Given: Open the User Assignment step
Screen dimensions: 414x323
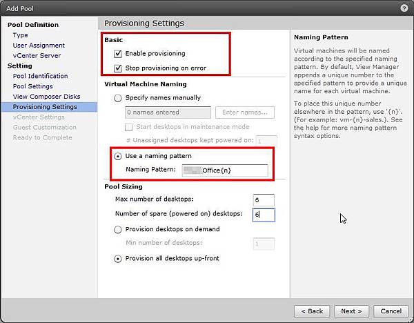Looking at the screenshot, I should 39,46.
